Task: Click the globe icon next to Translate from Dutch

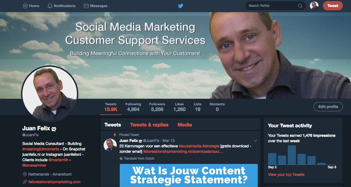Action: [x=121, y=159]
